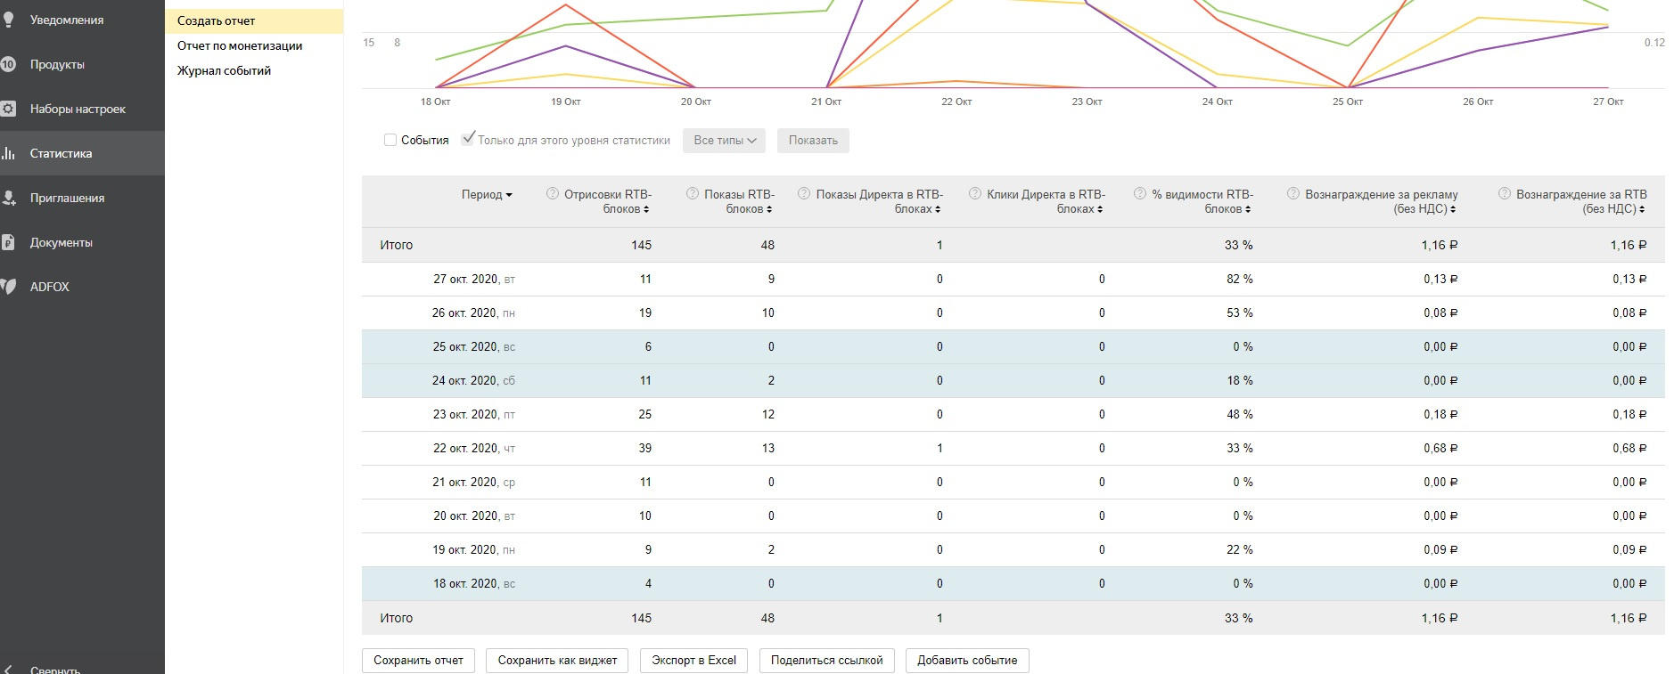
Task: Click the 39 renders cell for 22 окт.
Action: coord(645,448)
